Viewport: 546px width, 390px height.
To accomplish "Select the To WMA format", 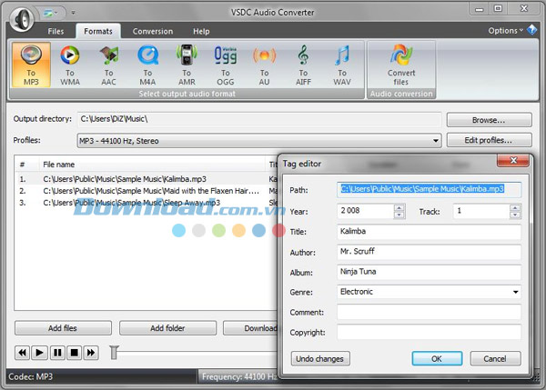I will pyautogui.click(x=70, y=65).
